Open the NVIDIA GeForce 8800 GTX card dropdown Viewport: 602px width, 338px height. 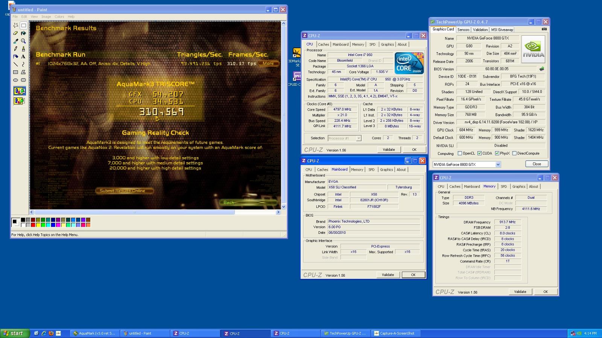coord(498,164)
